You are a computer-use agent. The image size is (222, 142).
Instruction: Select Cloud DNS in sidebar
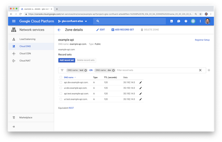coord(31,46)
